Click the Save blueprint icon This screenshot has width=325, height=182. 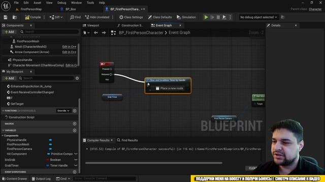[x=6, y=17]
